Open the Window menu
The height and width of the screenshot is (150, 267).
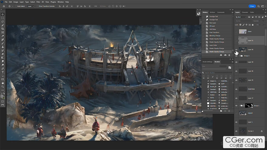(60, 2)
